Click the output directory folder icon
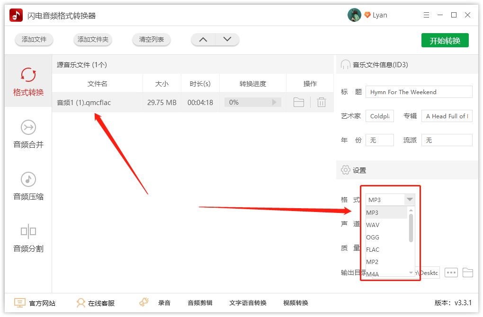The image size is (483, 317). [x=468, y=273]
